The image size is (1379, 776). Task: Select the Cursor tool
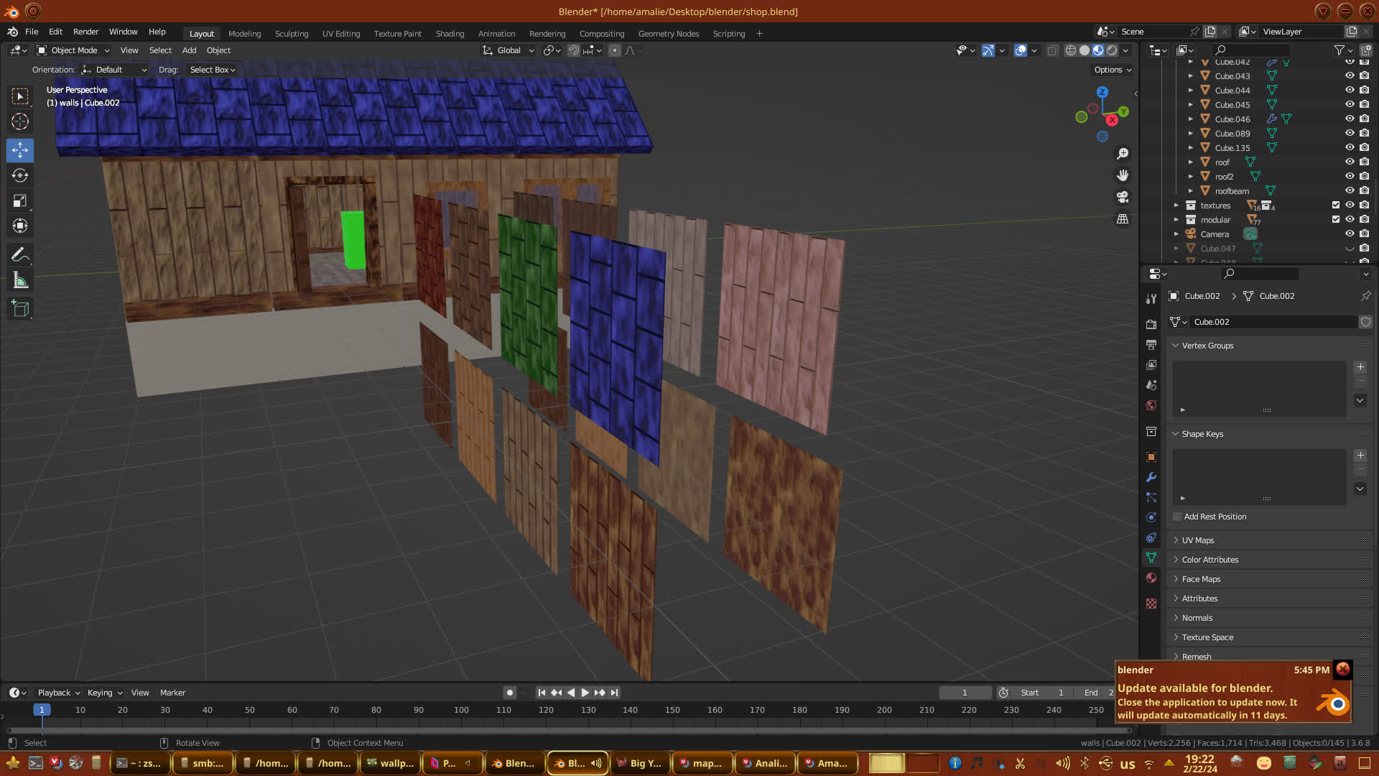tap(20, 122)
